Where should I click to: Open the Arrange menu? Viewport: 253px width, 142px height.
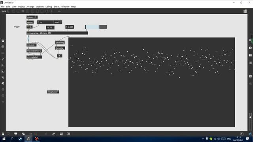click(x=30, y=7)
